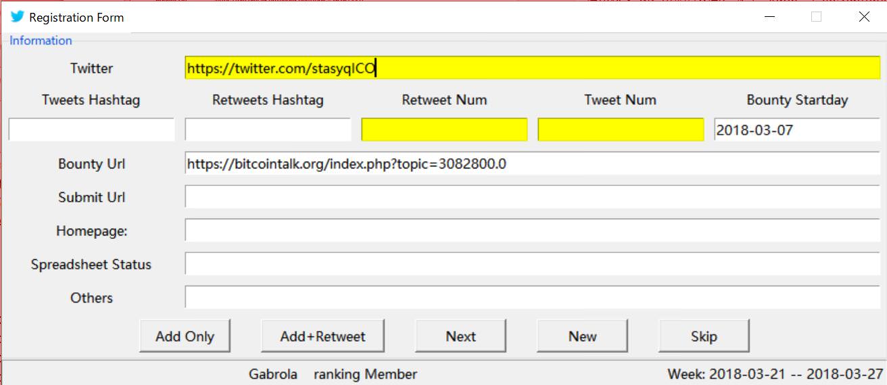Screen dimensions: 887x385
Task: Click the Information group label
Action: tap(41, 41)
